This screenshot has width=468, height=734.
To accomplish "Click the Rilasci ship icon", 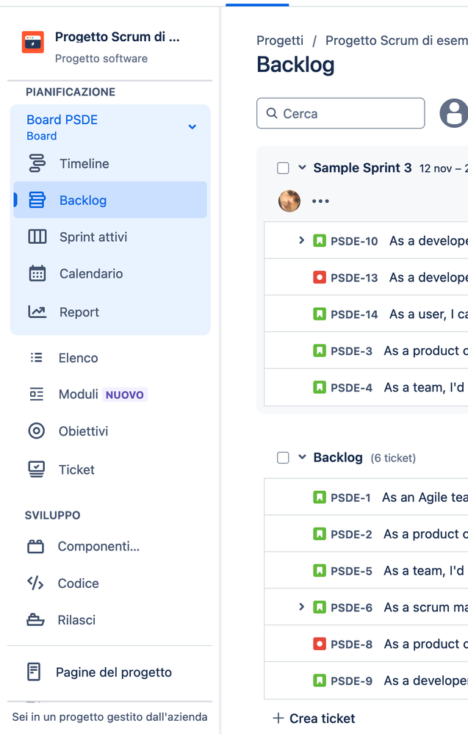I will point(35,619).
